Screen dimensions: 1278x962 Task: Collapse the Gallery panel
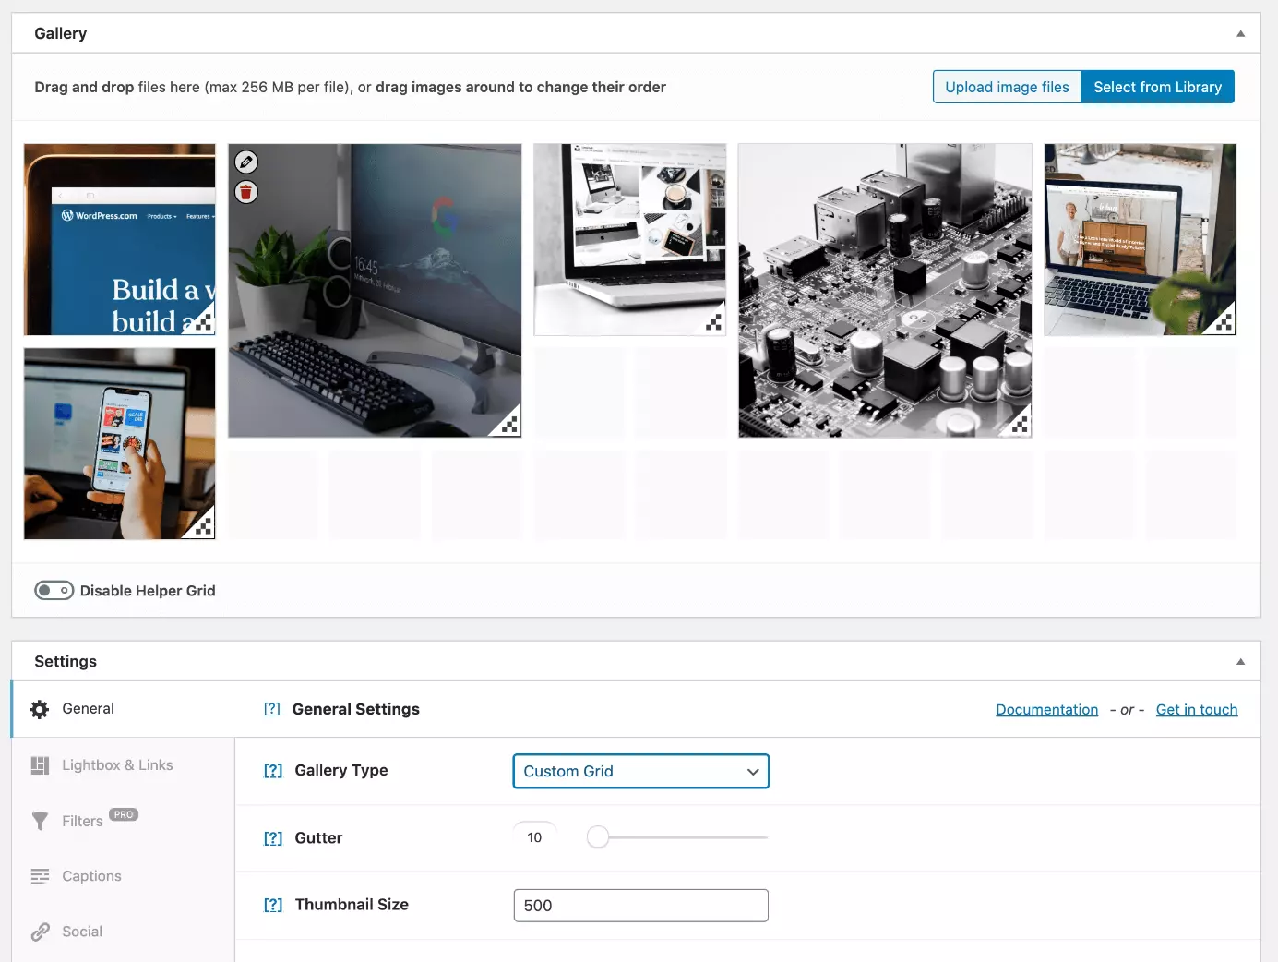coord(1240,34)
